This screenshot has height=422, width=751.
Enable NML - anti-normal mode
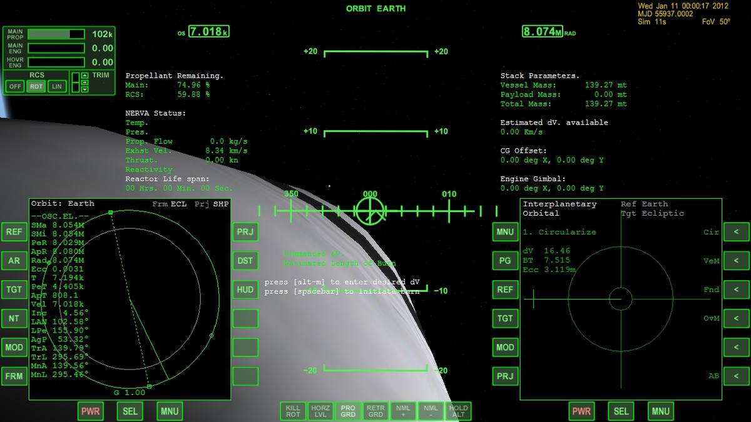(431, 411)
